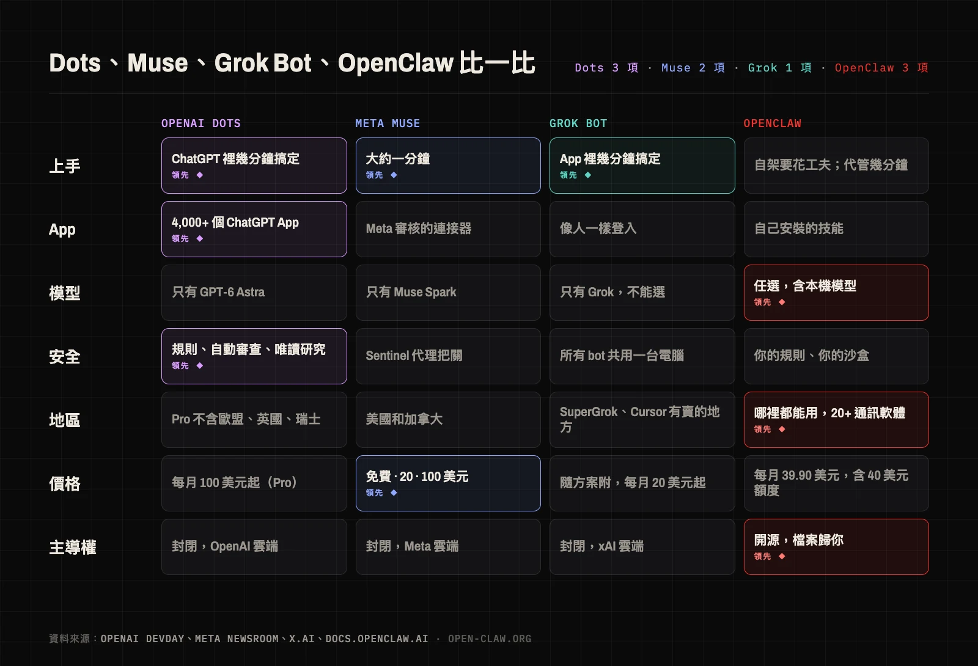This screenshot has width=978, height=666.
Task: Click the OPENAI DEVDAY source in footer
Action: pyautogui.click(x=142, y=639)
